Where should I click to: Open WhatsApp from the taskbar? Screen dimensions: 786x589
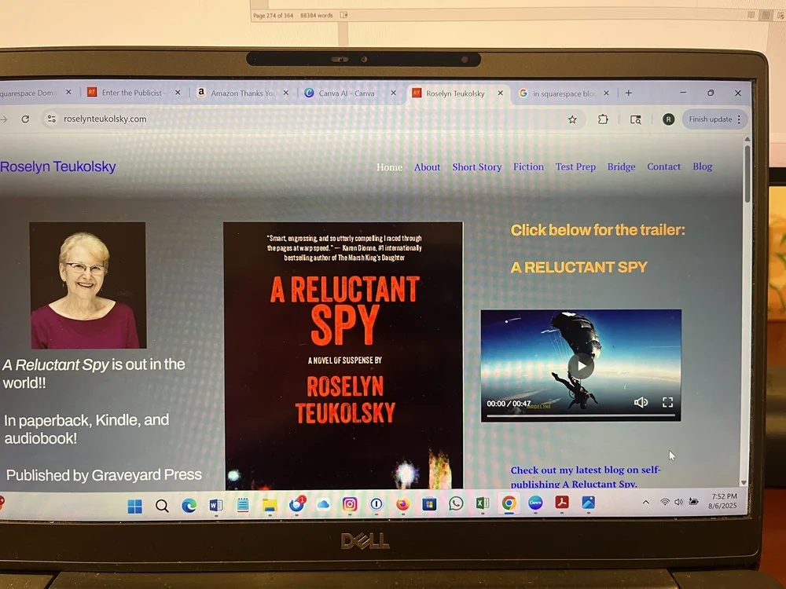tap(456, 503)
